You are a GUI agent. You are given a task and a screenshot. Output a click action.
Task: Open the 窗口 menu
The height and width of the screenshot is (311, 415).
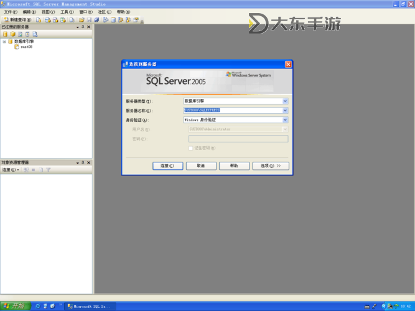[86, 12]
